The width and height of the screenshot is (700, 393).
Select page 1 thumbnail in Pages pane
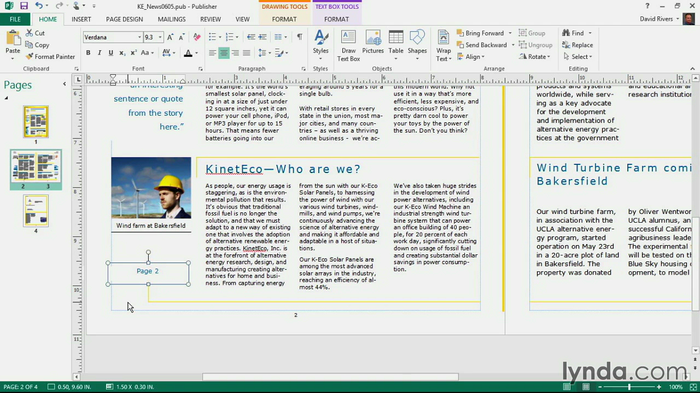(36, 122)
